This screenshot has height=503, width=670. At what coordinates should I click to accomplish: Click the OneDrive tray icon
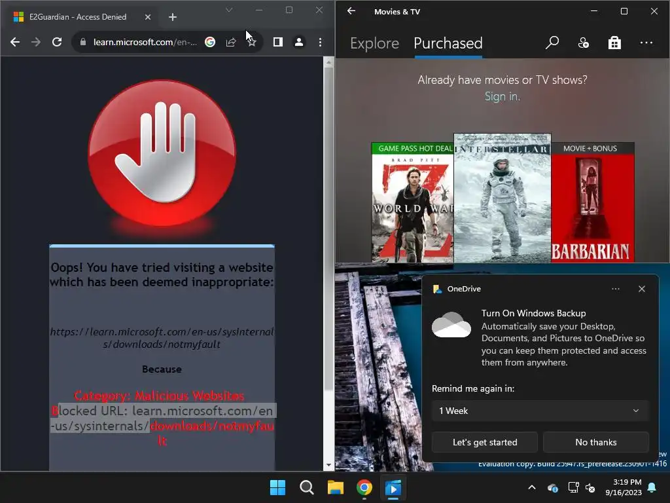click(x=552, y=487)
